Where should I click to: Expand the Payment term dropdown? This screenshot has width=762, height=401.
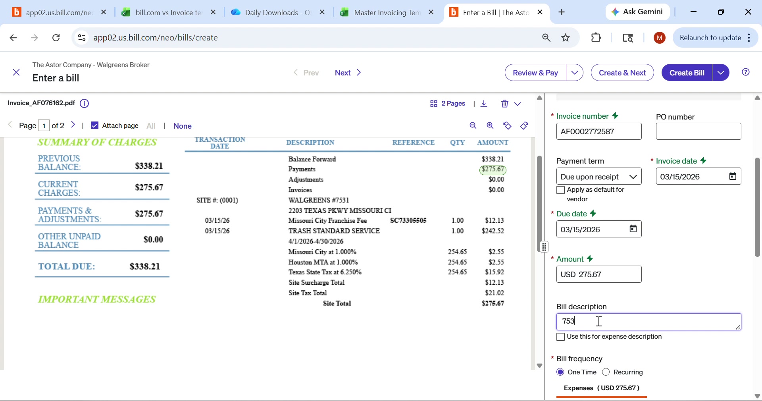[x=599, y=177]
